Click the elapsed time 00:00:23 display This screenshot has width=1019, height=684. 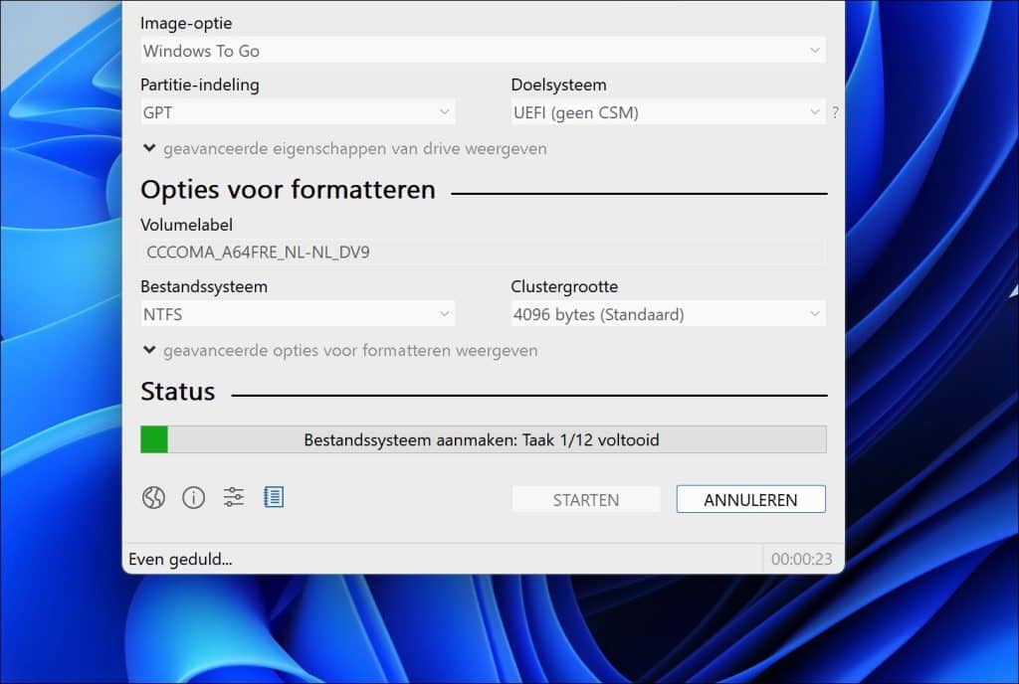tap(801, 559)
